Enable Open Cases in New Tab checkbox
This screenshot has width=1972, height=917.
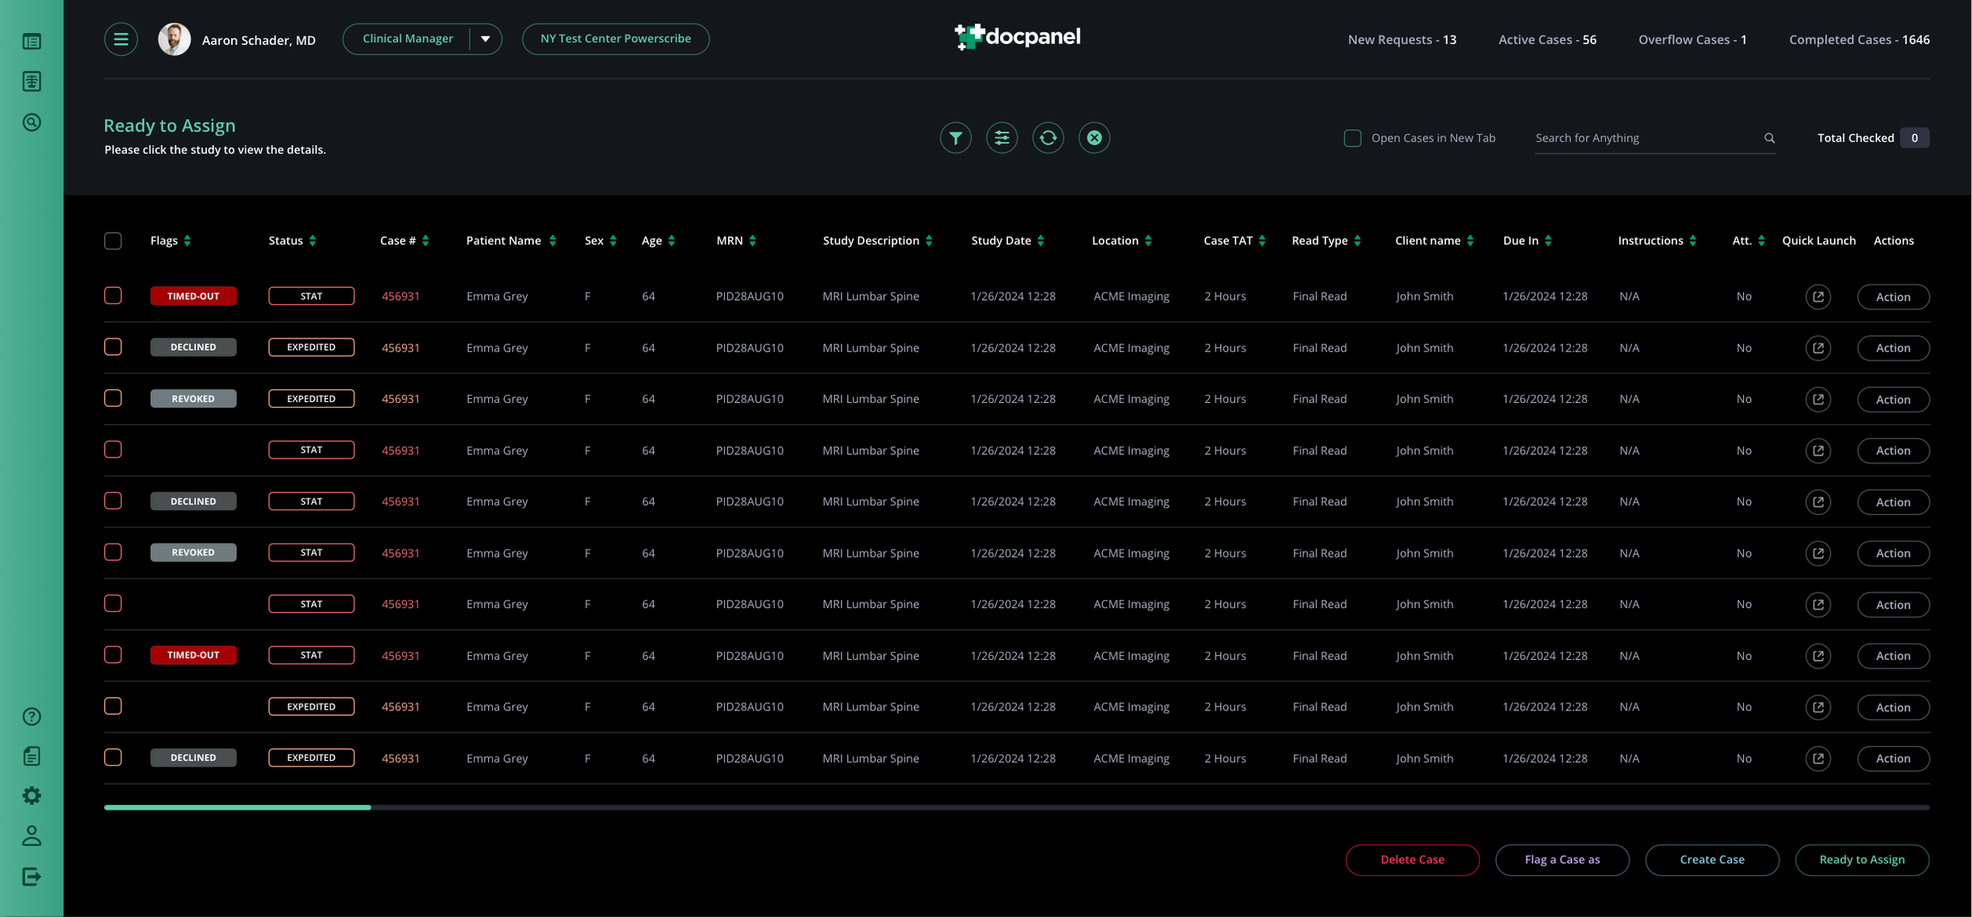tap(1352, 138)
